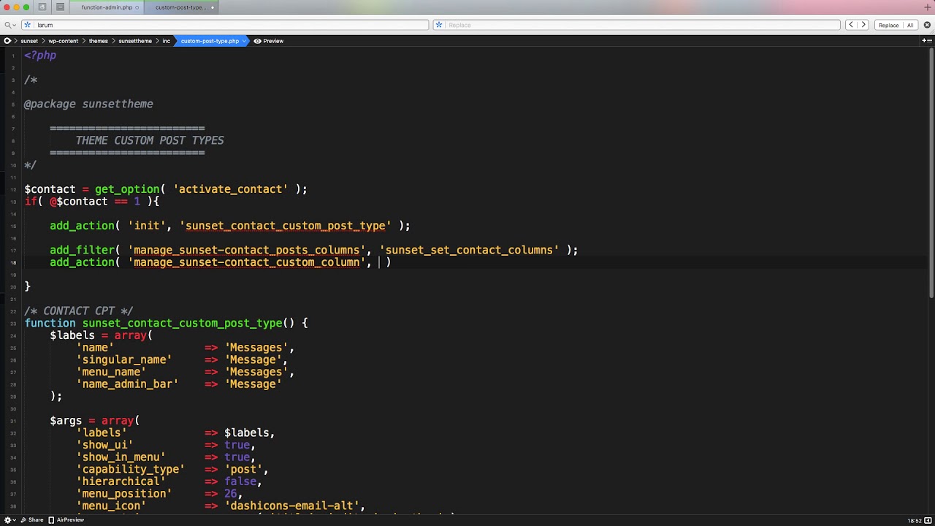
Task: Switch to the function-admin.php tab
Action: tap(107, 7)
